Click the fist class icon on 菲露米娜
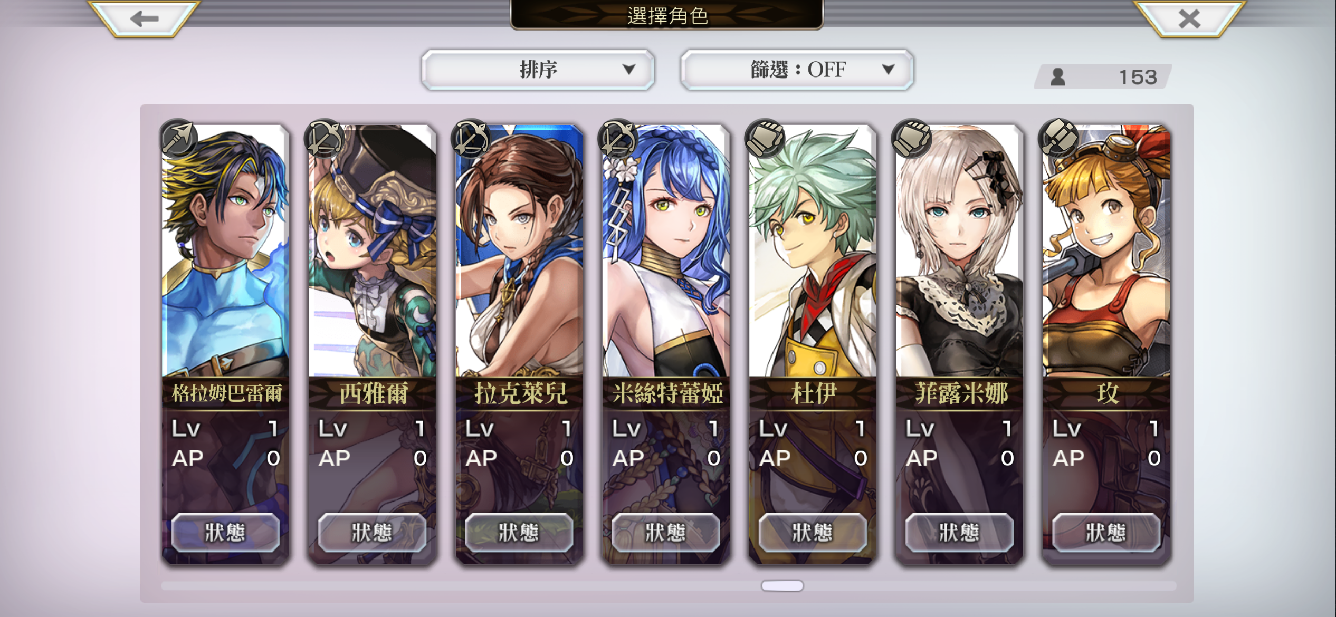Screen dimensions: 1336x617 coord(912,139)
